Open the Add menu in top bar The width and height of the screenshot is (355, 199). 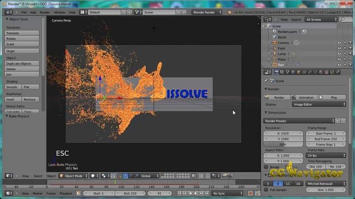pyautogui.click(x=33, y=12)
